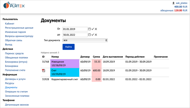
Task: Click the sum 600.00 cell
Action: tap(97, 72)
